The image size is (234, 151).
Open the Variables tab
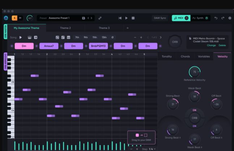click(x=204, y=56)
